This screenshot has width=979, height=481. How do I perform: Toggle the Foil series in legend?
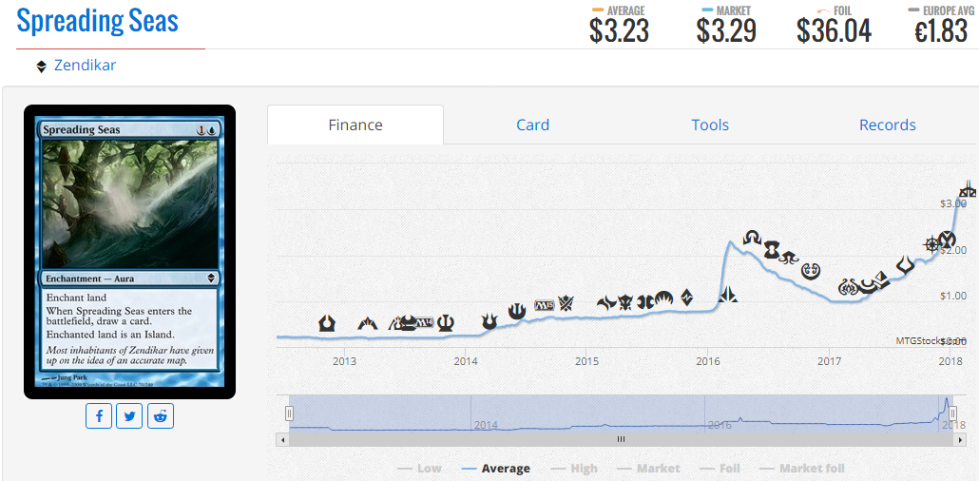coord(720,469)
